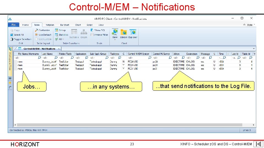Open the File menu
This screenshot has height=148, width=264.
[13, 25]
